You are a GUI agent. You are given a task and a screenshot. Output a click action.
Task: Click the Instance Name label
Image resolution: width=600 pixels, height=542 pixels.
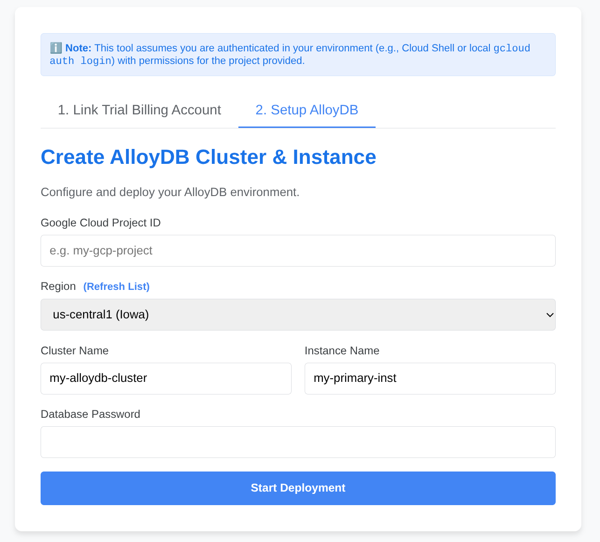tap(342, 351)
